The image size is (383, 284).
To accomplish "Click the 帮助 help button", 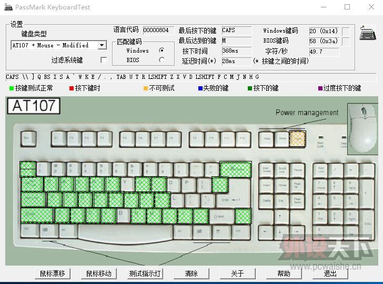I will (284, 273).
